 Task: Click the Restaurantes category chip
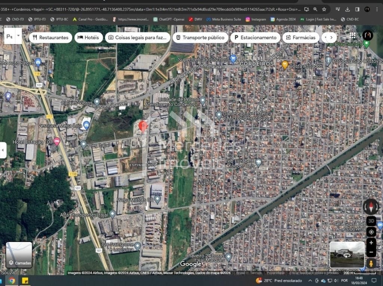[x=50, y=38]
